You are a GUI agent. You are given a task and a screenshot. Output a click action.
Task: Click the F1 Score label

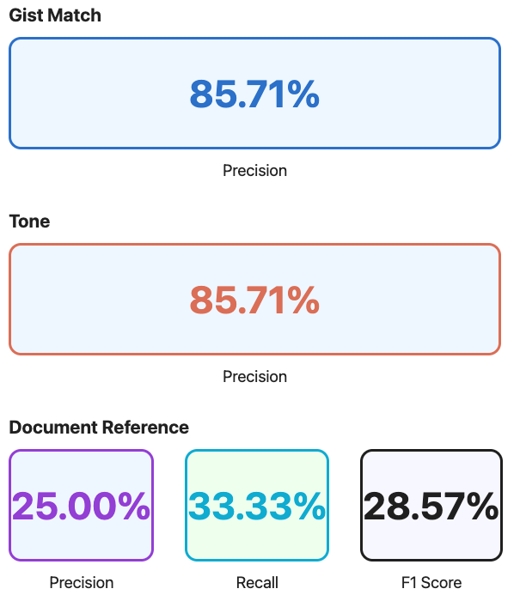(x=431, y=583)
